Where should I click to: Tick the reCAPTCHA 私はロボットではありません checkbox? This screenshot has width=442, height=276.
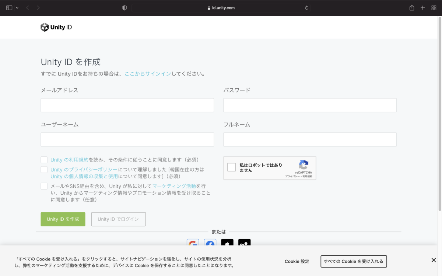pyautogui.click(x=232, y=167)
